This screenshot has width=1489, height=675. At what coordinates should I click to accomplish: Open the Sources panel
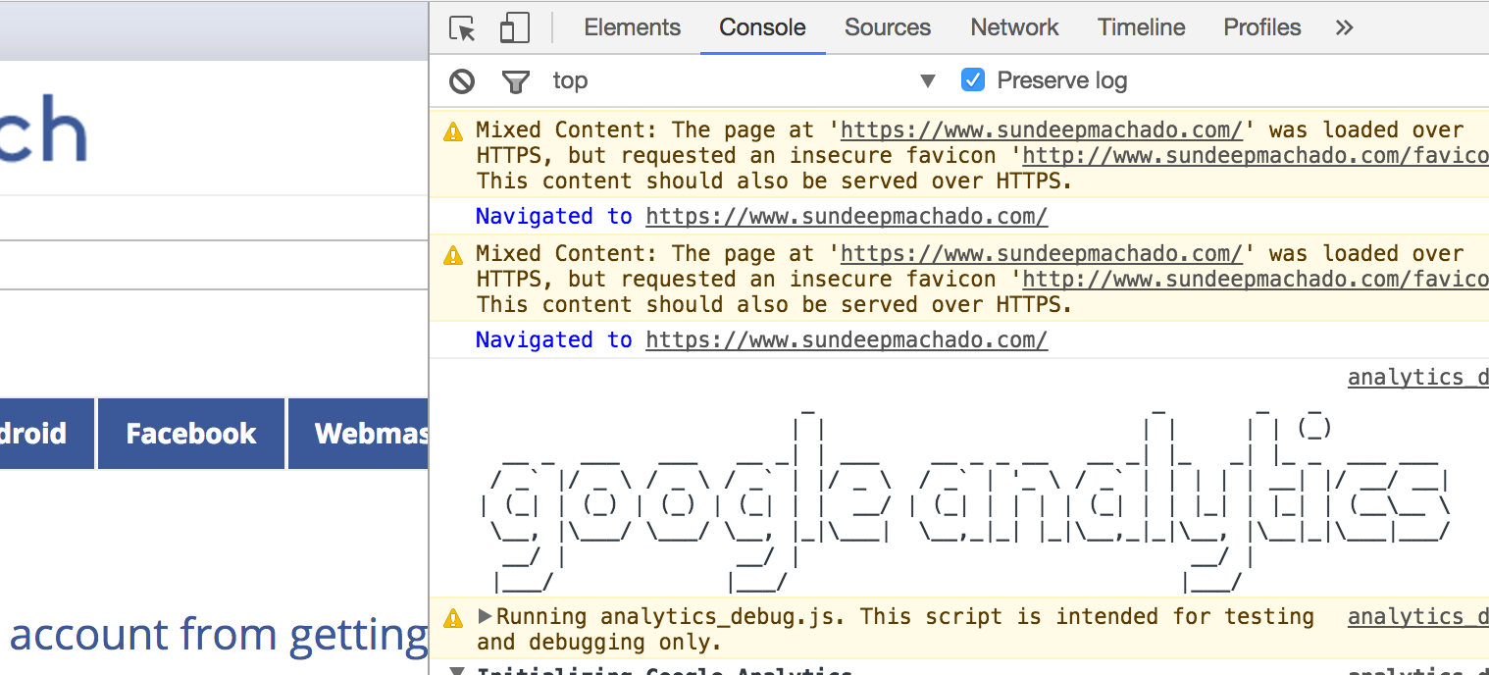(887, 27)
